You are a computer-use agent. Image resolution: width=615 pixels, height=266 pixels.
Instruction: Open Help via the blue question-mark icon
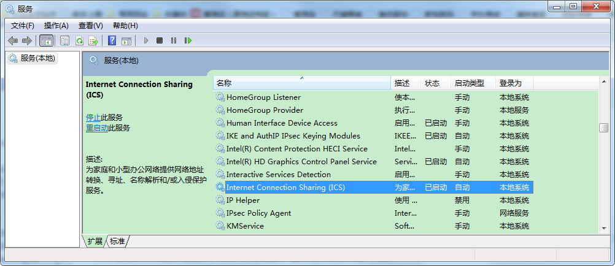[112, 40]
